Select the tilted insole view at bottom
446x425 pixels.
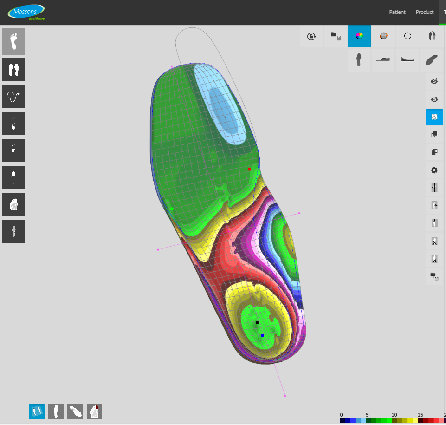[75, 412]
